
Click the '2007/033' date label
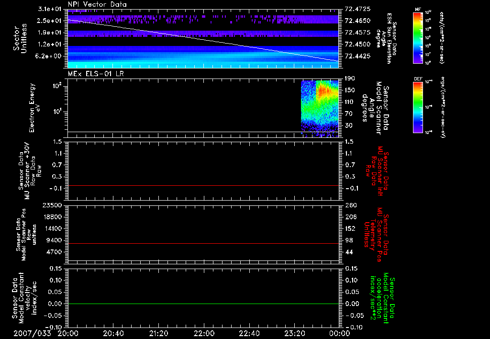click(32, 333)
